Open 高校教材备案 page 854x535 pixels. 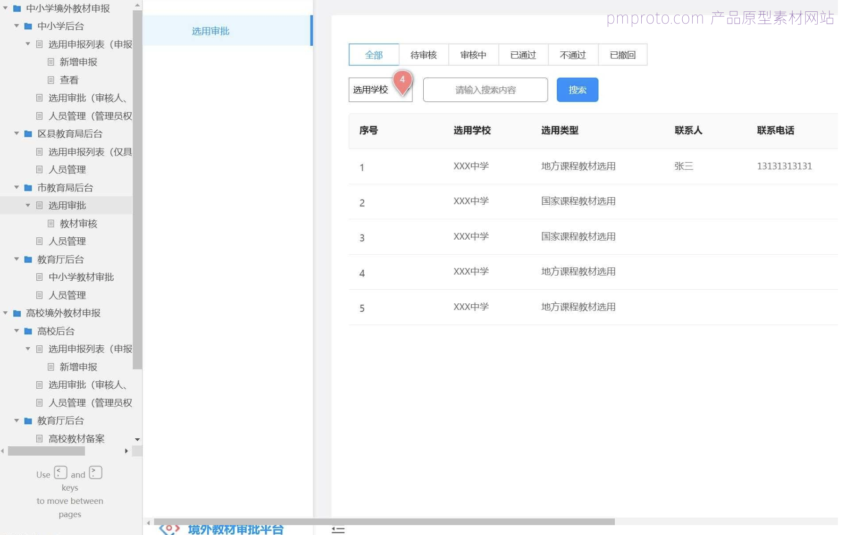pyautogui.click(x=76, y=438)
